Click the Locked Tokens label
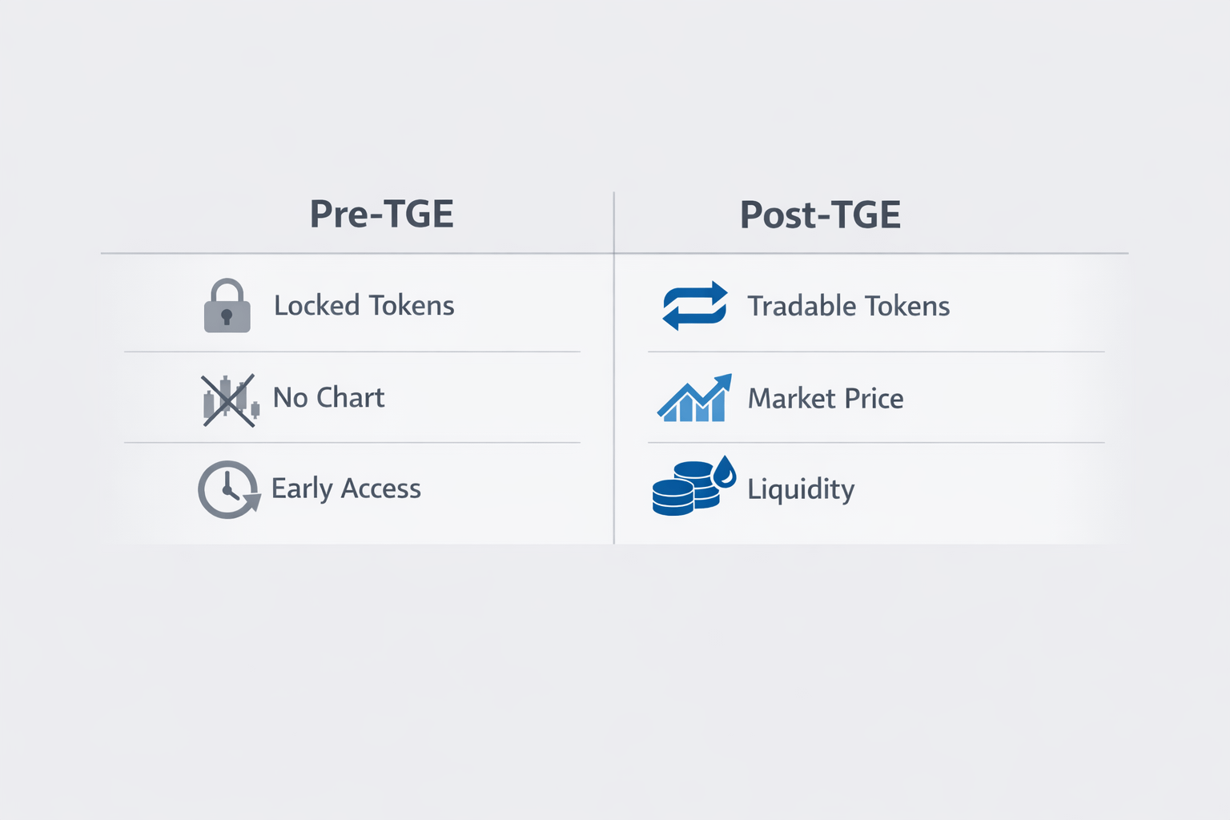This screenshot has width=1230, height=820. click(364, 305)
